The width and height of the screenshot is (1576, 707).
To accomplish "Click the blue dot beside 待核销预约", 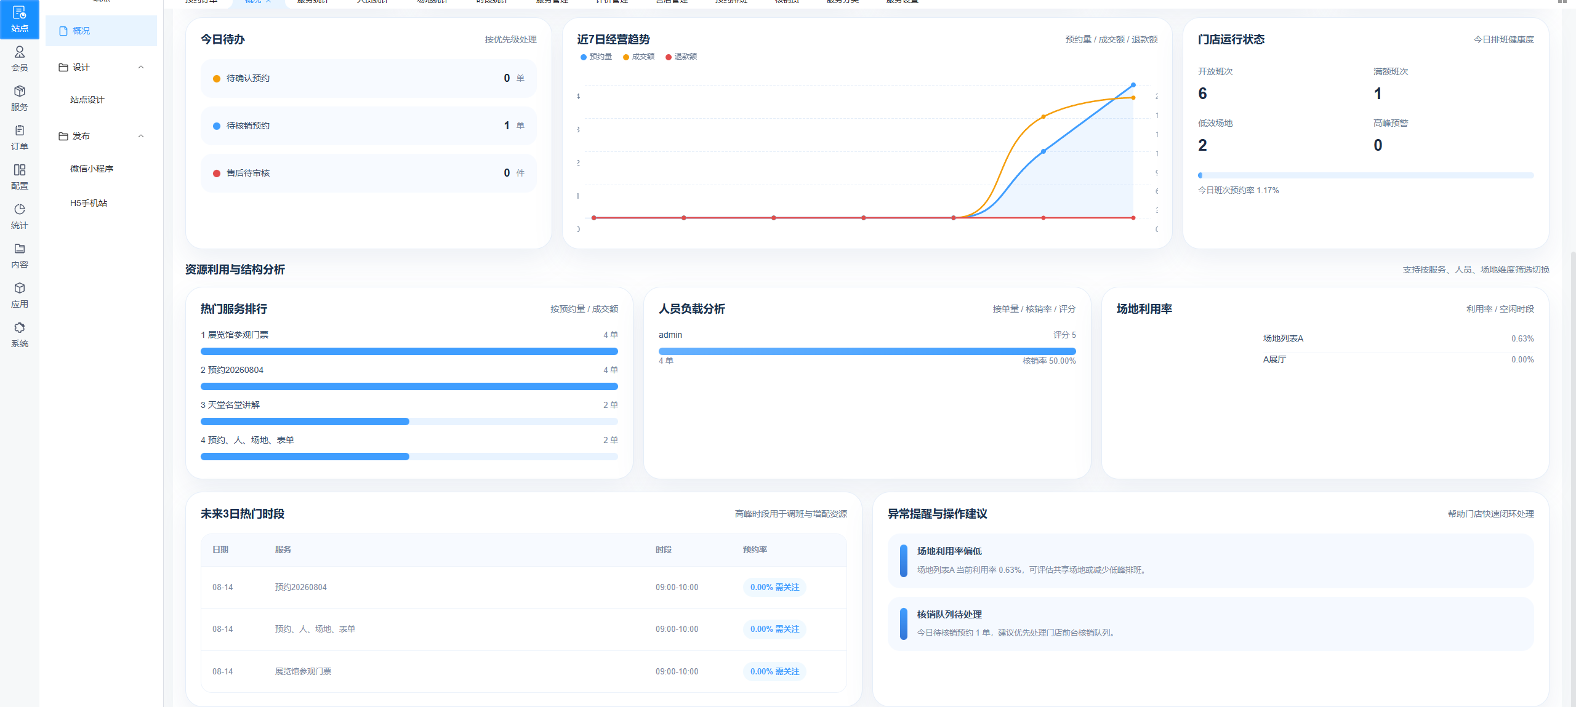I will point(217,126).
